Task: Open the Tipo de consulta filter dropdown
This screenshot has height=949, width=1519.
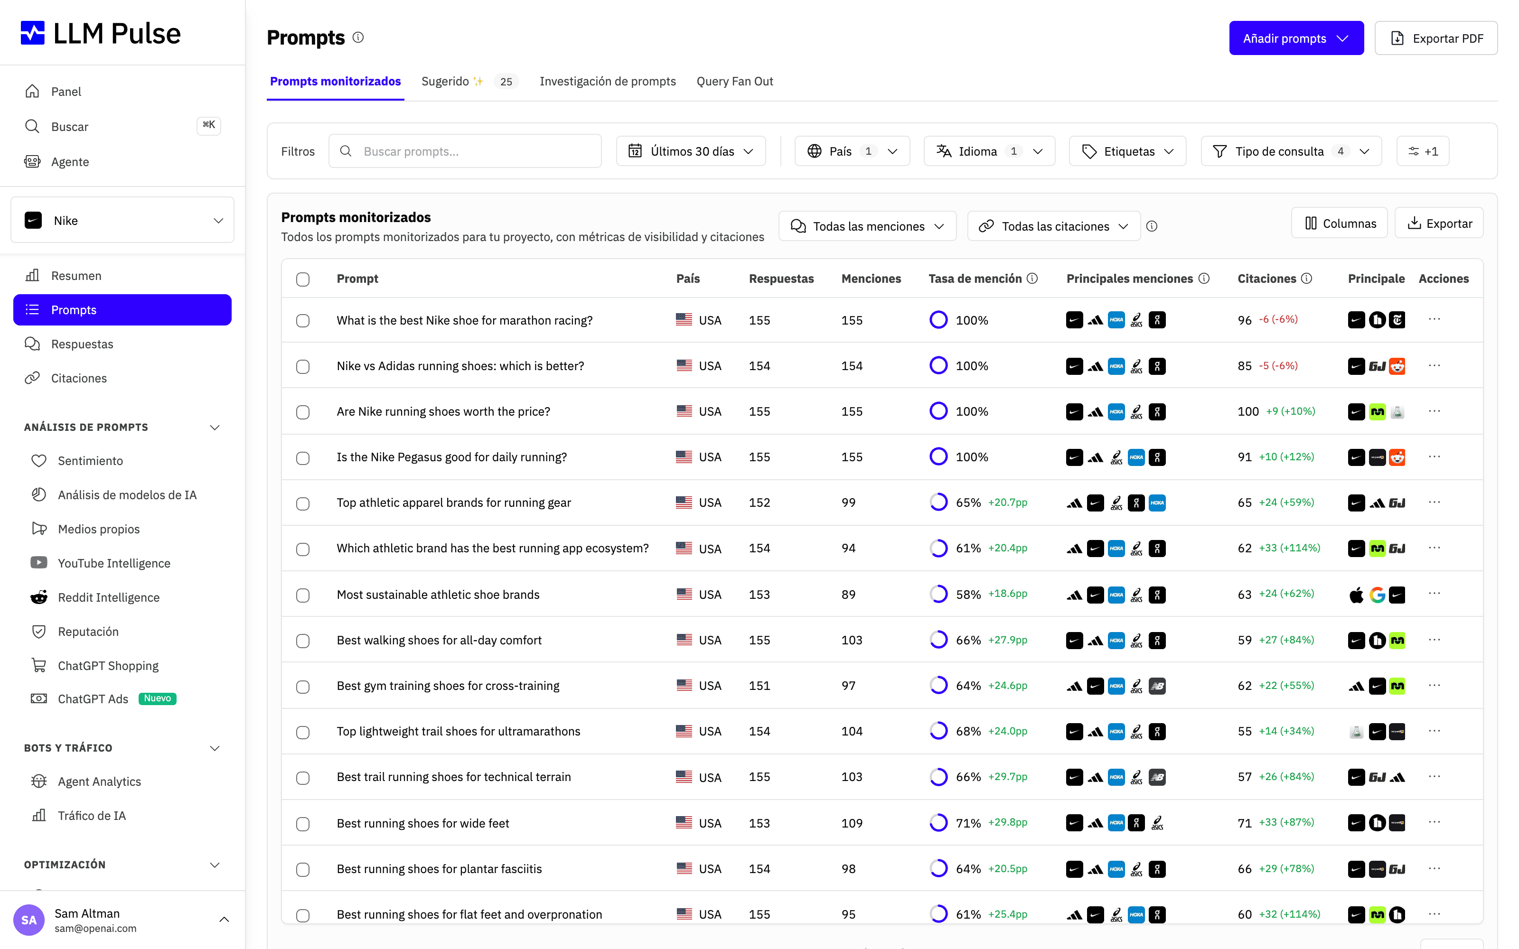Action: click(x=1291, y=151)
